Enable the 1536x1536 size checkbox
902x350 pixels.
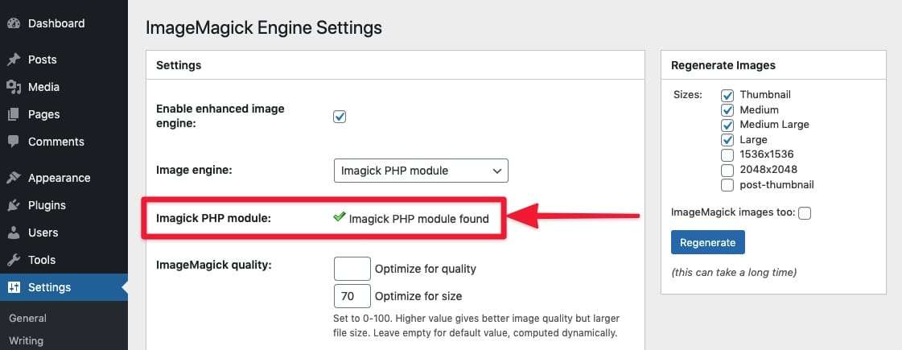click(727, 154)
